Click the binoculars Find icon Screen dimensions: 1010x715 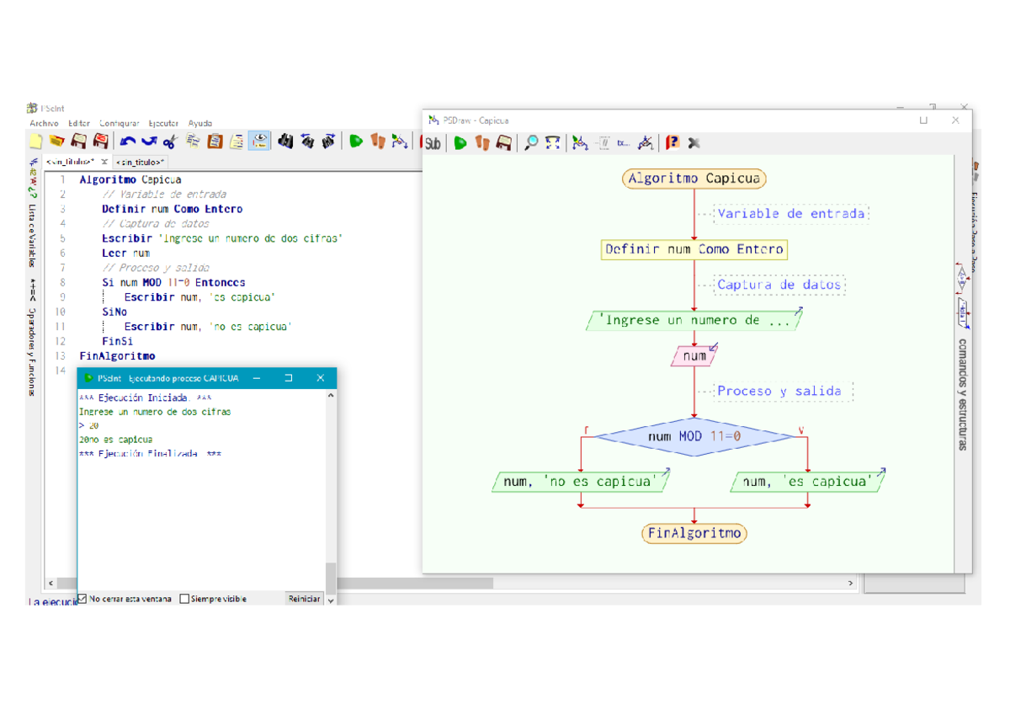click(x=285, y=141)
